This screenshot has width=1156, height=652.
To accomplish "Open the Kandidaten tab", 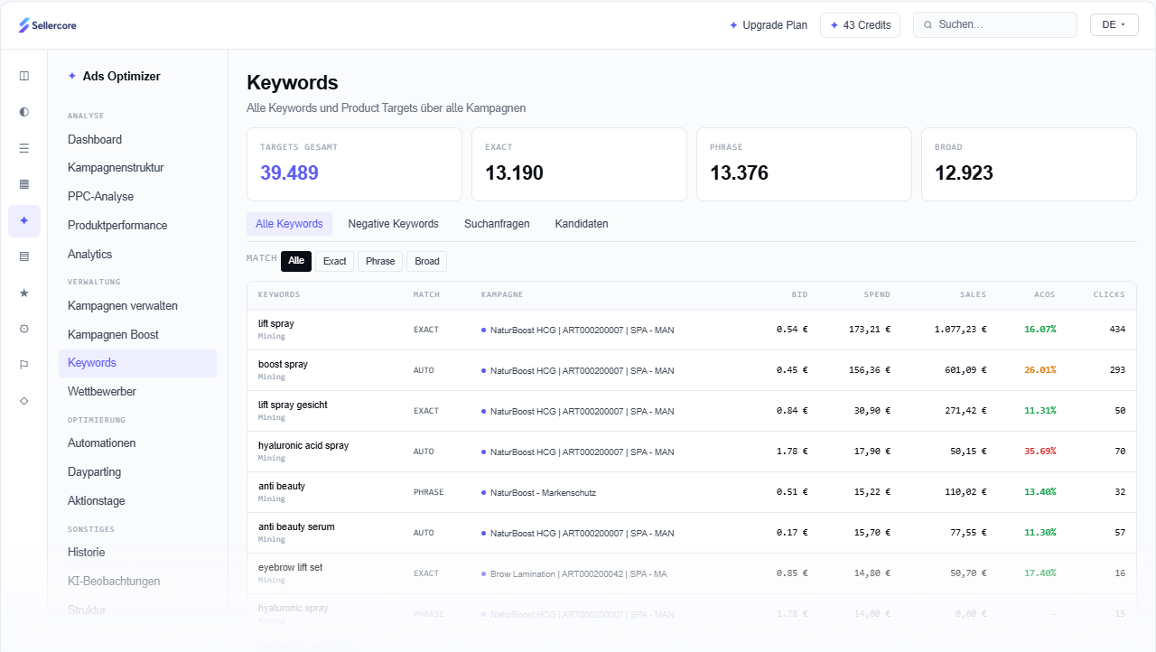I will tap(582, 224).
